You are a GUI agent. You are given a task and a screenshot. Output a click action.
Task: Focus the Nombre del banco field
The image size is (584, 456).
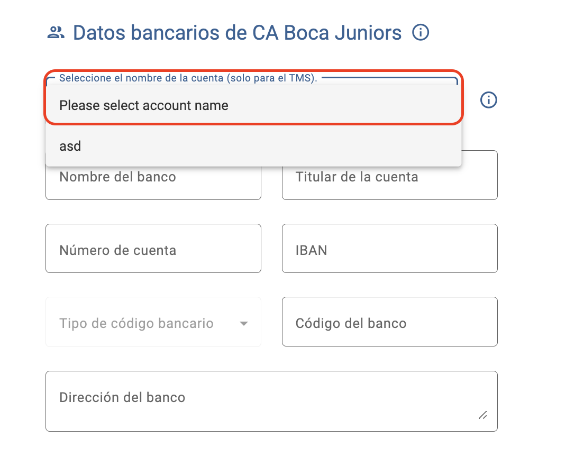153,183
